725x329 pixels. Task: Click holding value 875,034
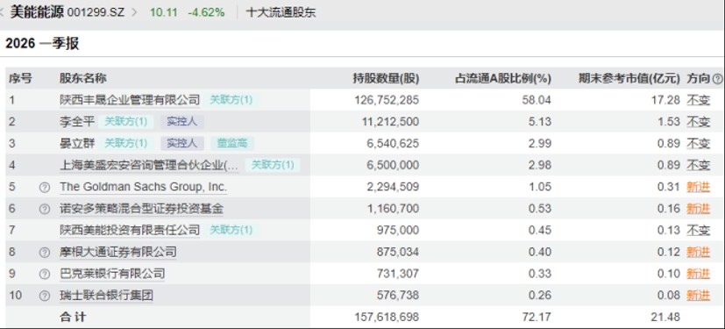coord(399,252)
